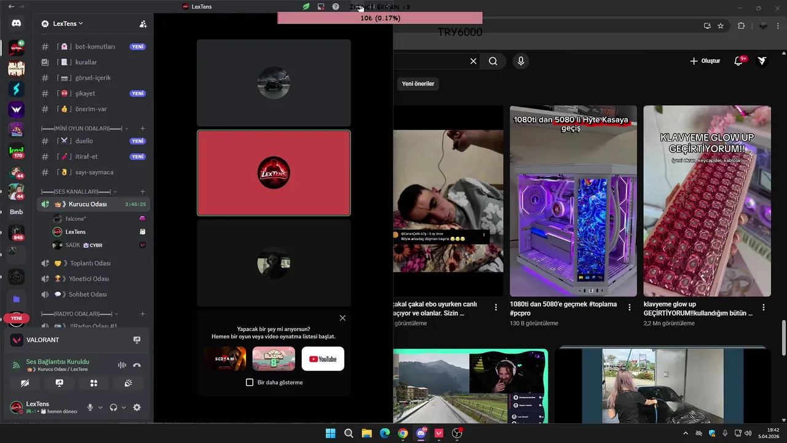This screenshot has width=787, height=443.
Task: Open YouTube notifications bell
Action: tap(738, 61)
